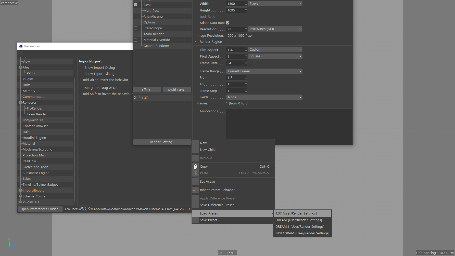Image resolution: width=455 pixels, height=256 pixels.
Task: Select Memory in Preferences tree
Action: click(29, 91)
